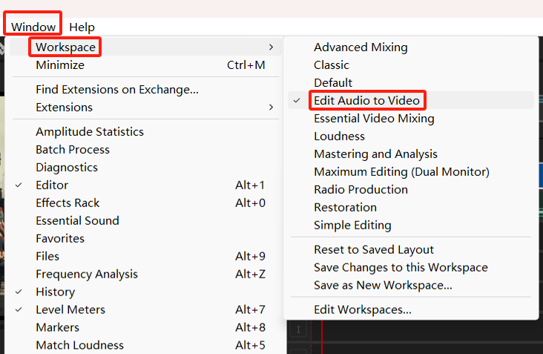Open Edit Workspaces dialog
Screen dimensions: 543x354
362,309
